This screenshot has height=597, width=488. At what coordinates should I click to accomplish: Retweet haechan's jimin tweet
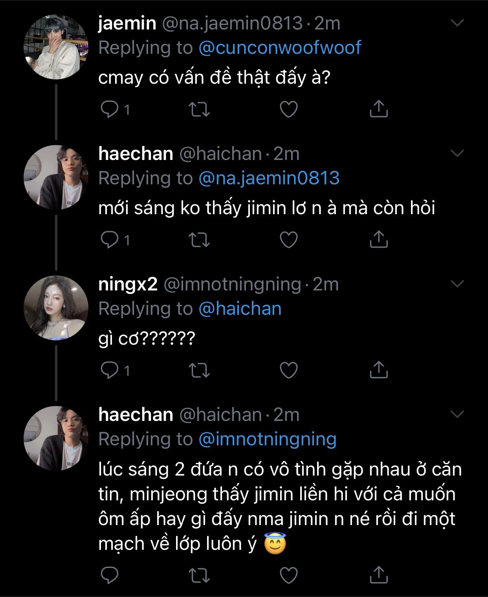[x=199, y=240]
